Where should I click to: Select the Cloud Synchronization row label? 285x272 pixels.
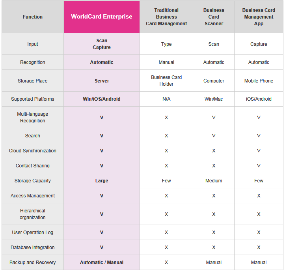[33, 151]
